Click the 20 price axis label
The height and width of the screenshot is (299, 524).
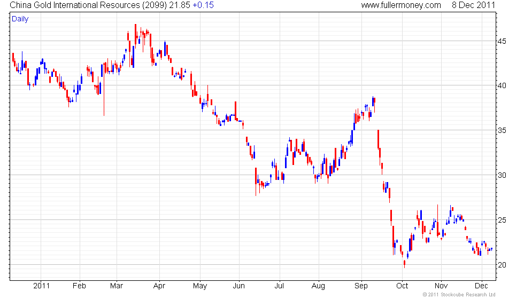point(502,265)
